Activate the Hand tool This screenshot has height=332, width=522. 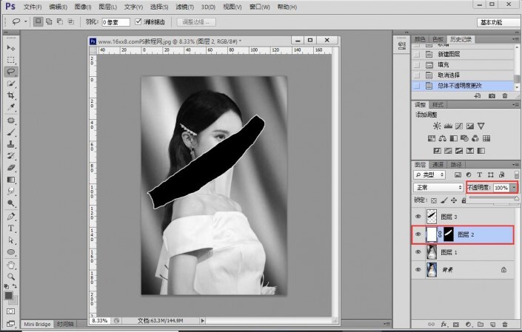[x=11, y=264]
